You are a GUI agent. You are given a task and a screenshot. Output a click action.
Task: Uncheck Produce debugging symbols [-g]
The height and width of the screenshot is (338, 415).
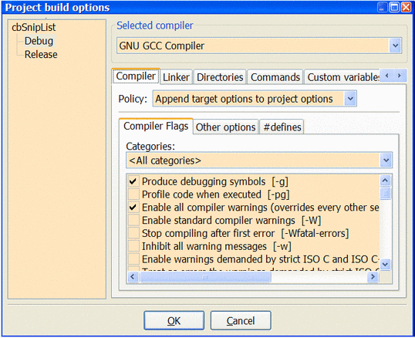[133, 181]
